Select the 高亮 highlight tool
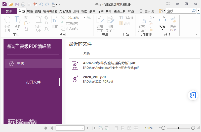The image size is (201, 132). (x=125, y=23)
